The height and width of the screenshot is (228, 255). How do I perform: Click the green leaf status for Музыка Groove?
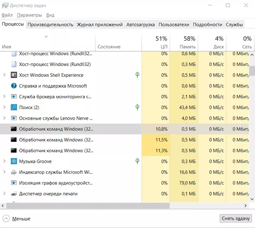tap(137, 161)
